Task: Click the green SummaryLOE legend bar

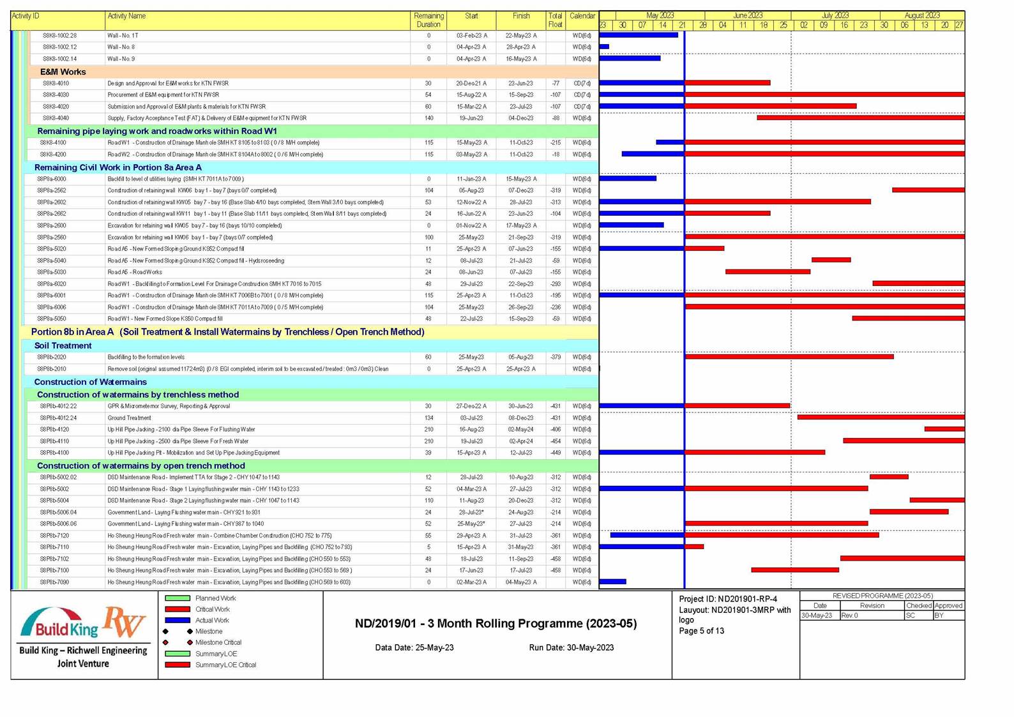Action: click(x=178, y=654)
